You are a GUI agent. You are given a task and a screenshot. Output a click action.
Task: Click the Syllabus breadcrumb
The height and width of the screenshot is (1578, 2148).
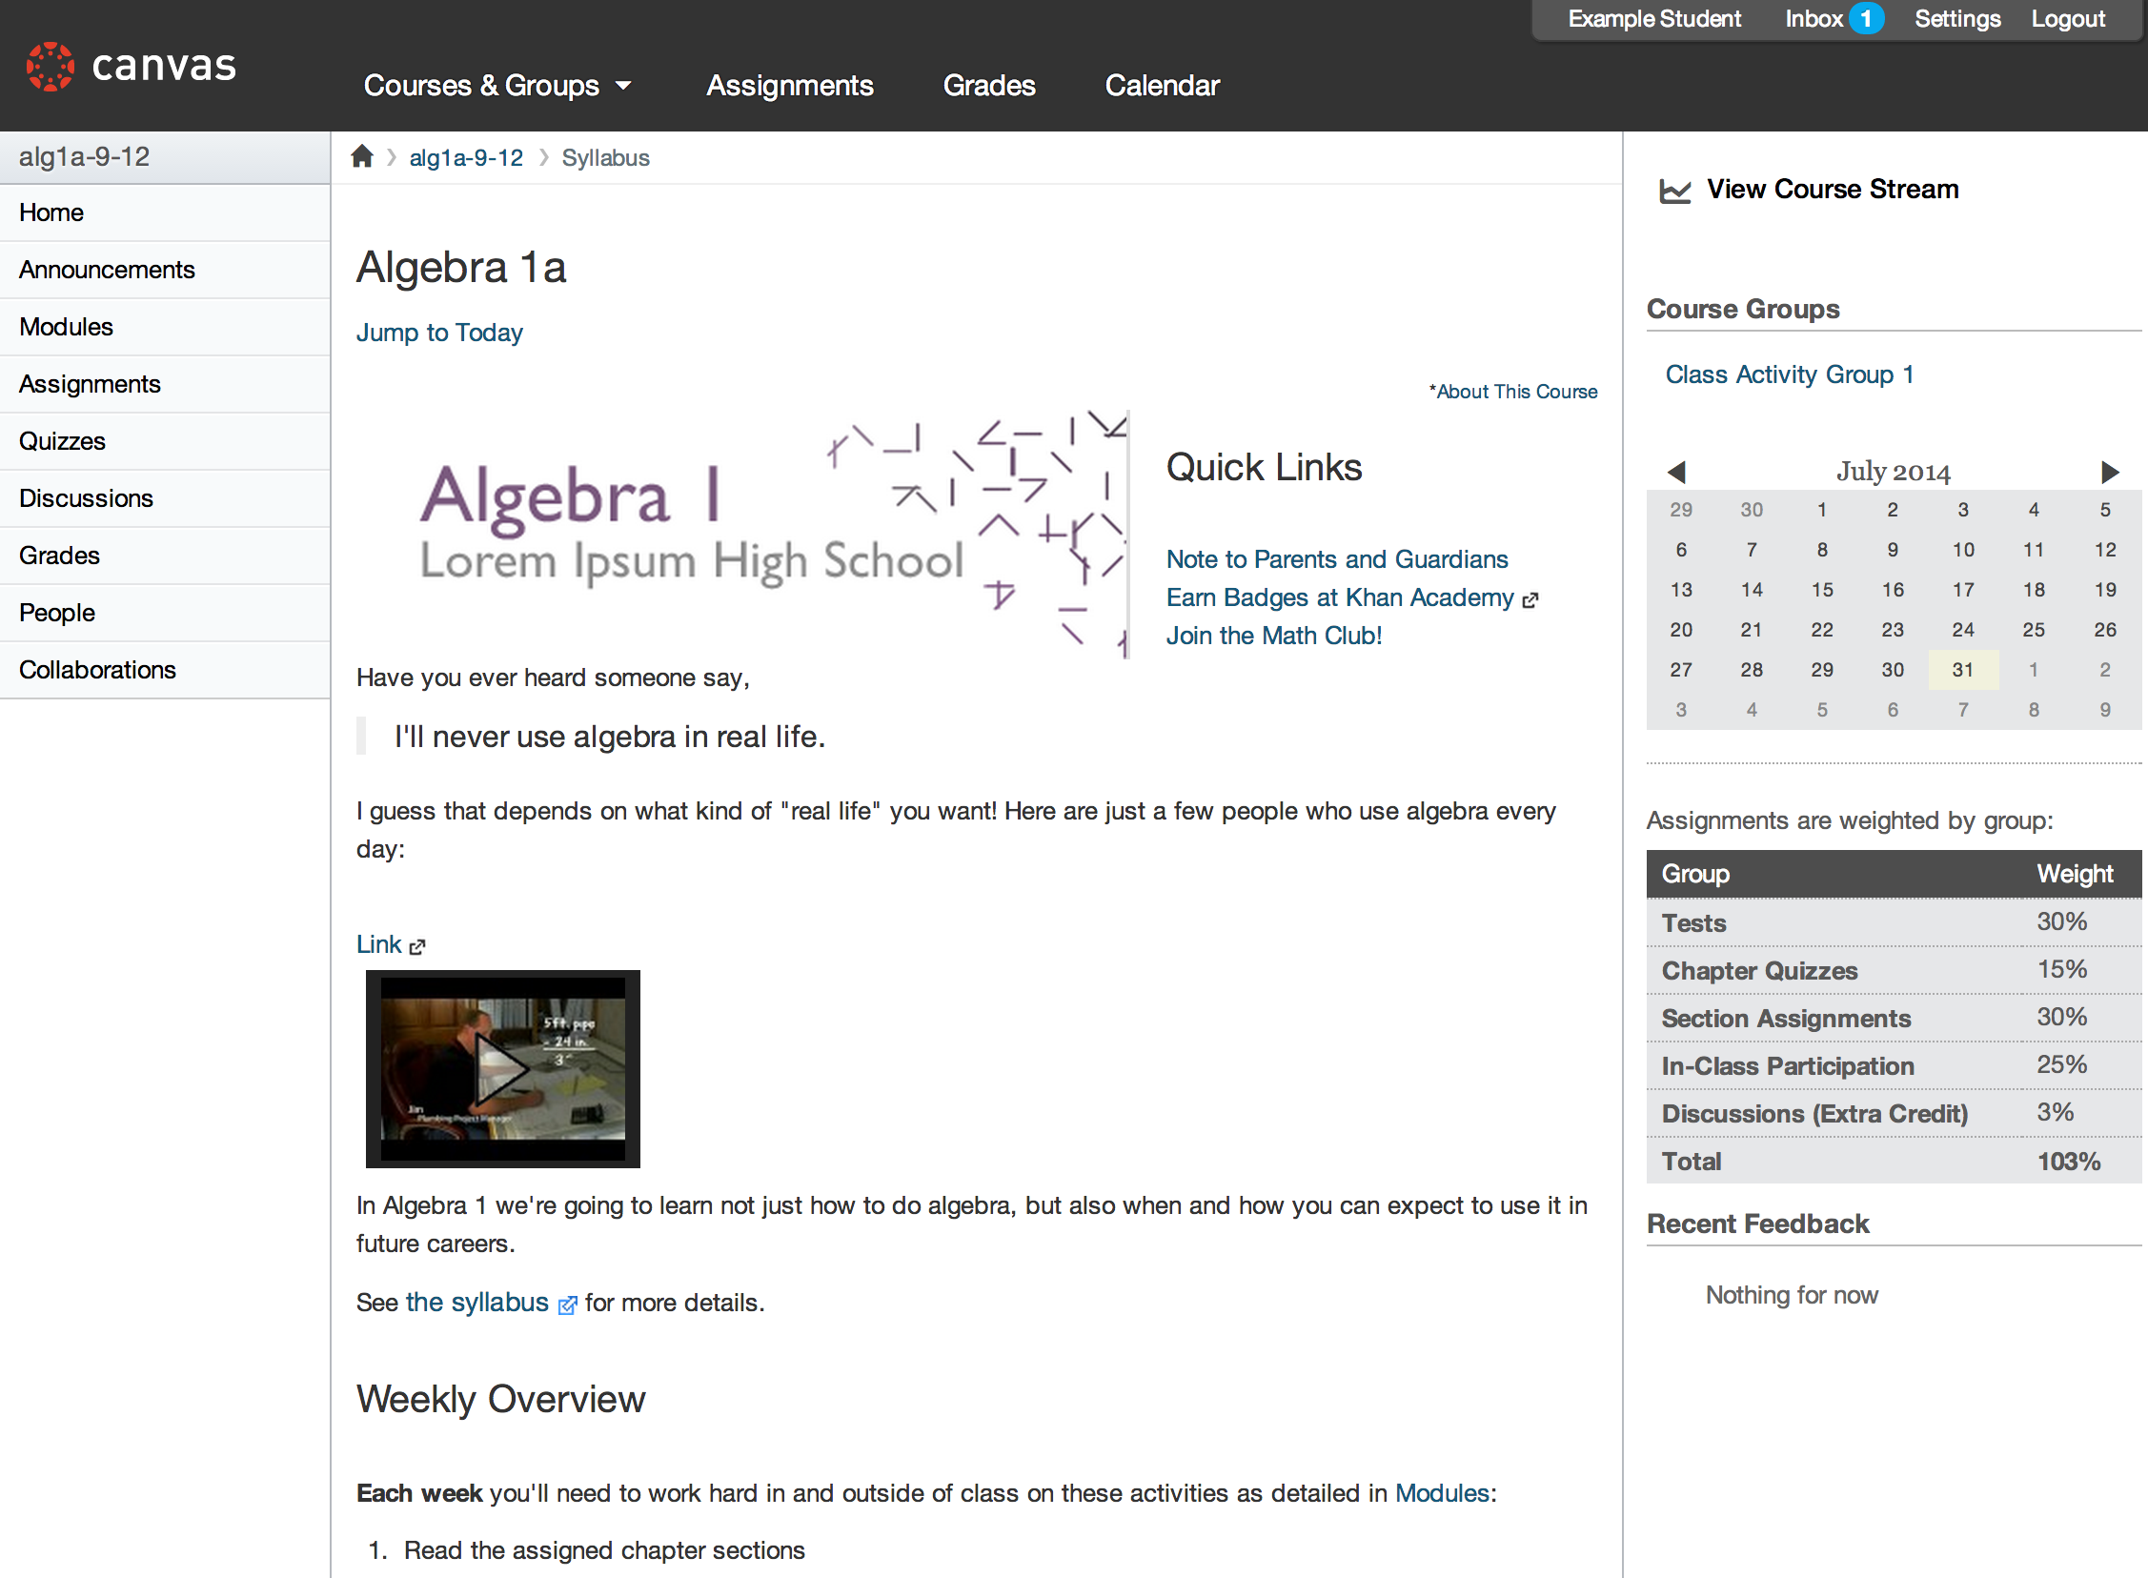[x=605, y=157]
